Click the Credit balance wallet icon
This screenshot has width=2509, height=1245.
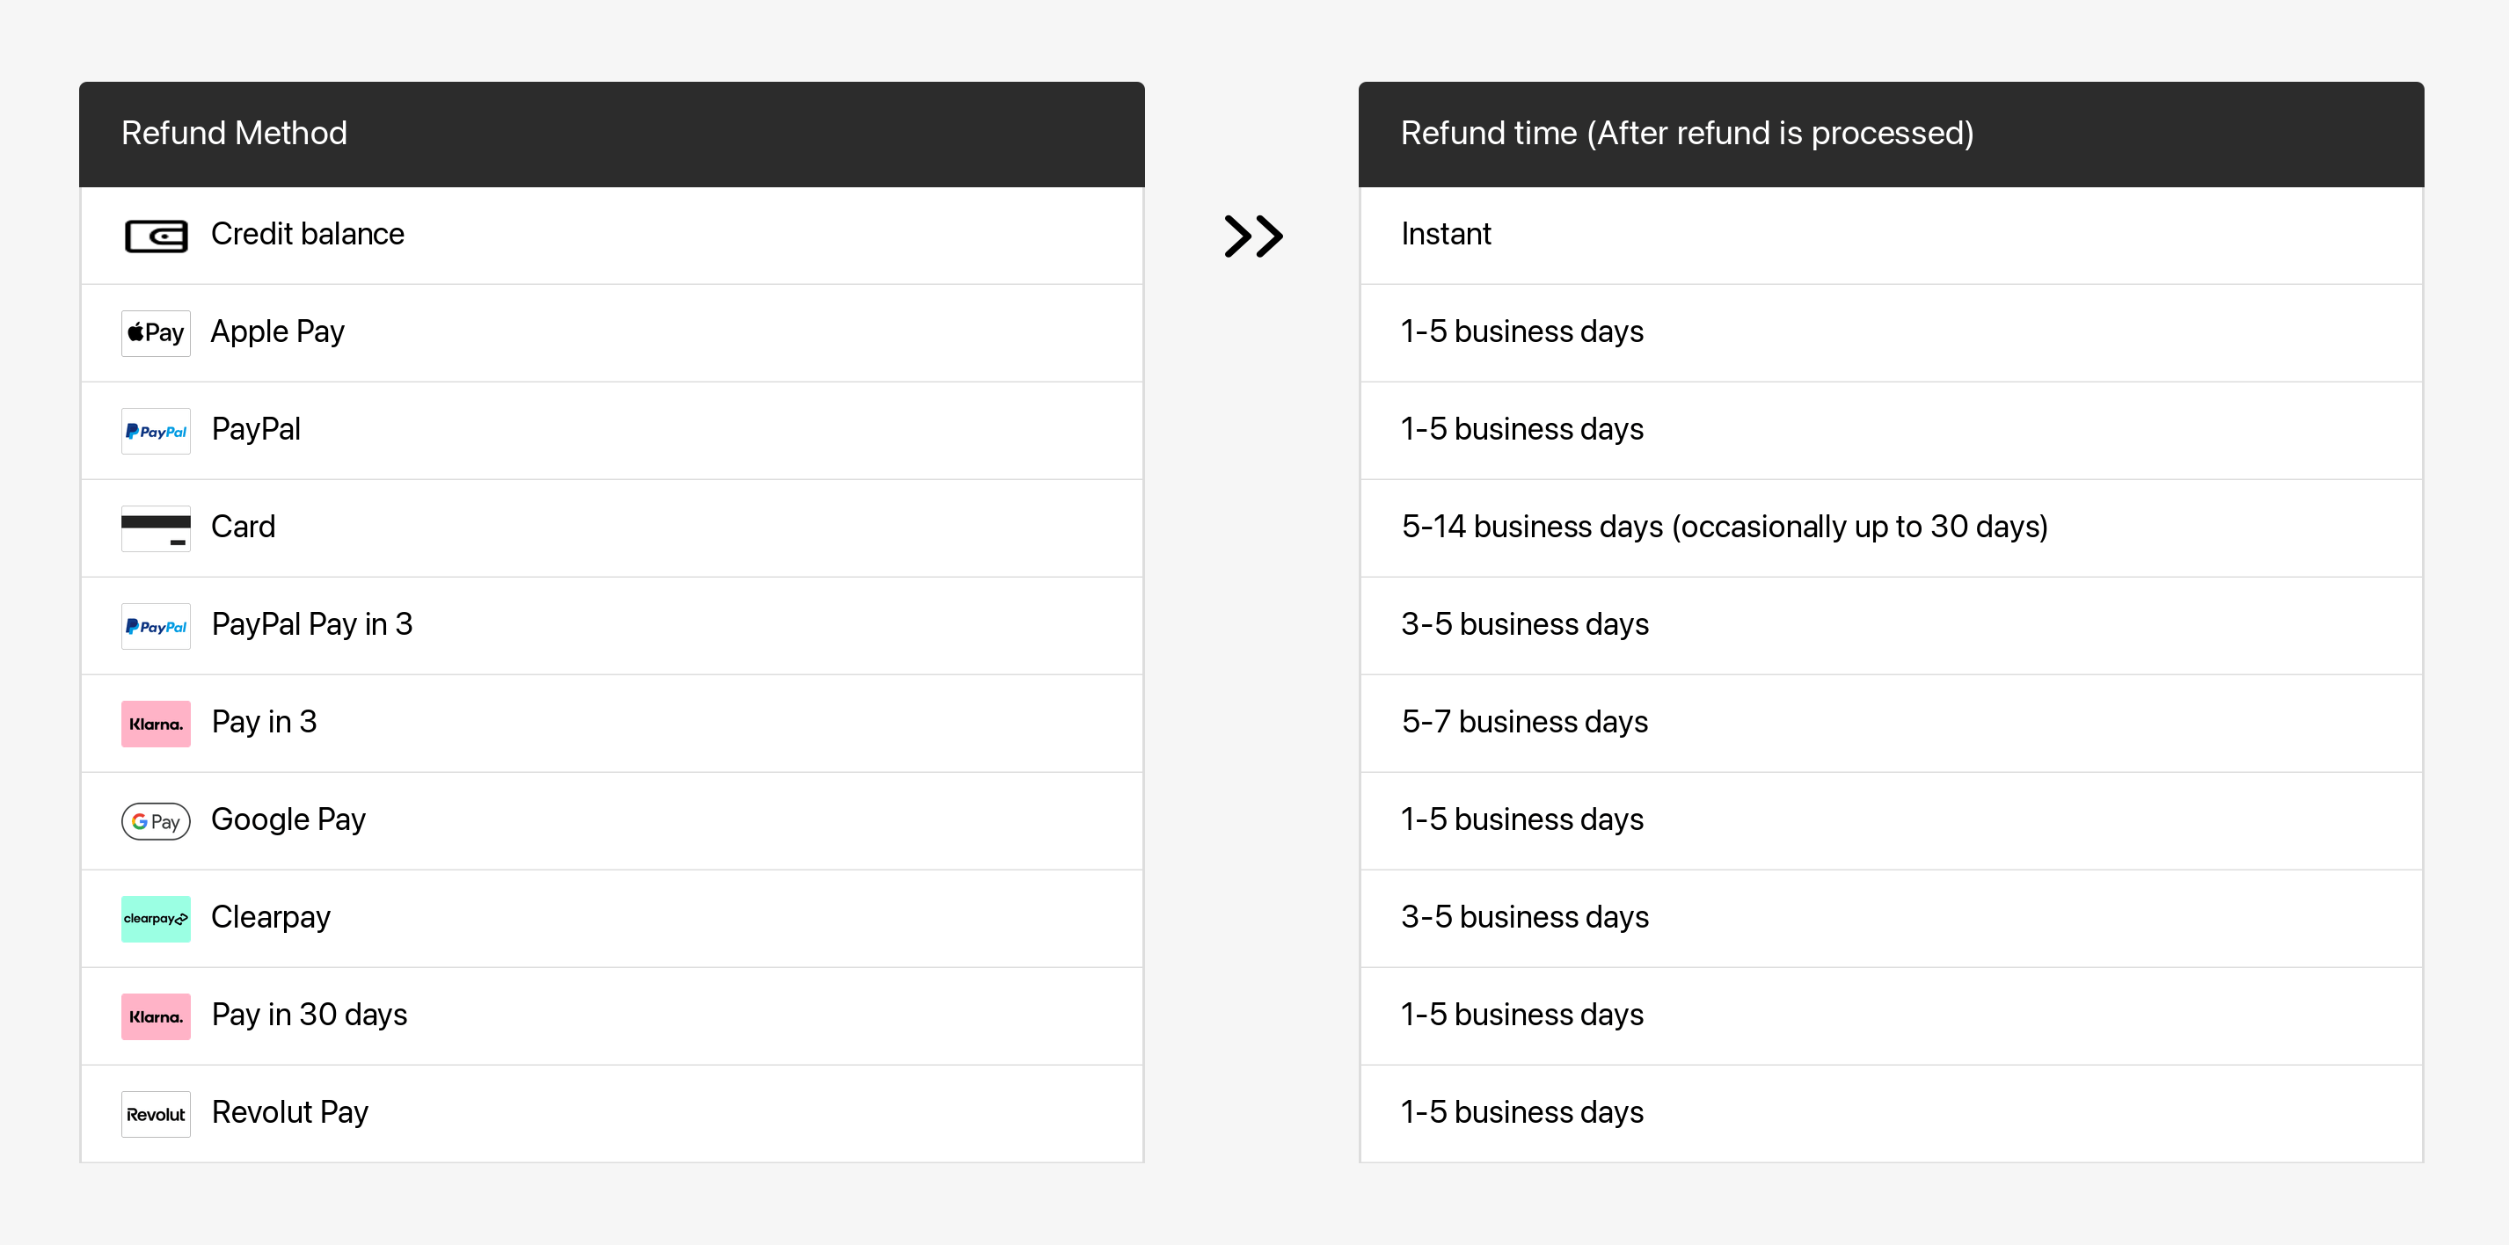tap(156, 236)
